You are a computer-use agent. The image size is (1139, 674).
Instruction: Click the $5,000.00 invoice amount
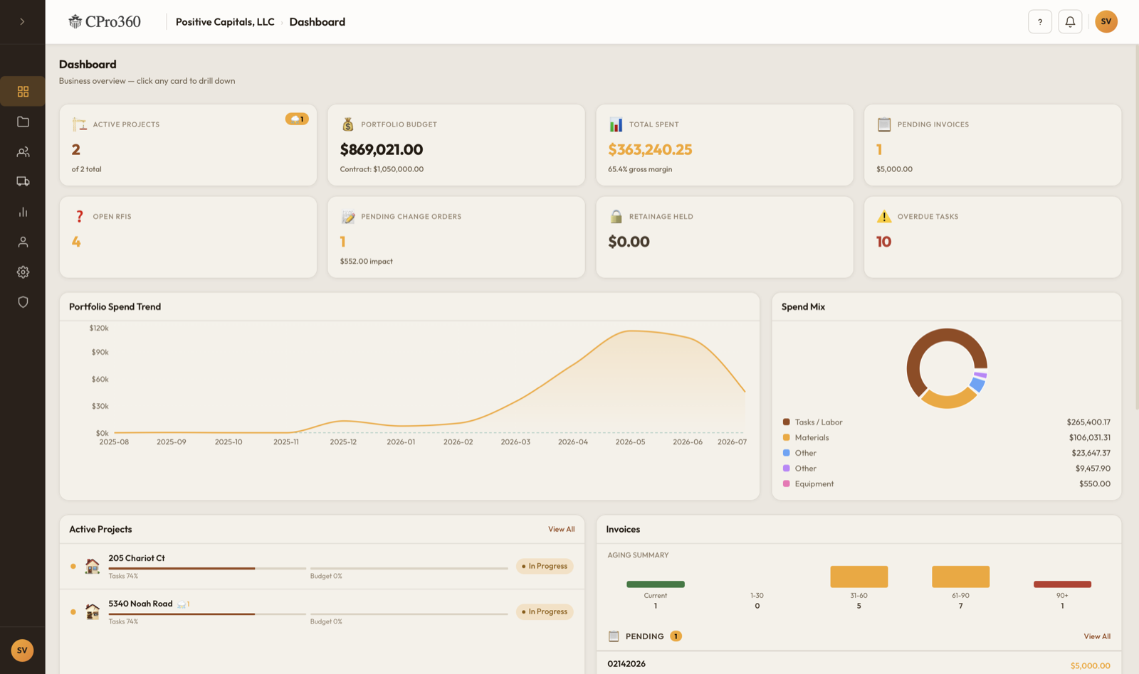pyautogui.click(x=1090, y=666)
